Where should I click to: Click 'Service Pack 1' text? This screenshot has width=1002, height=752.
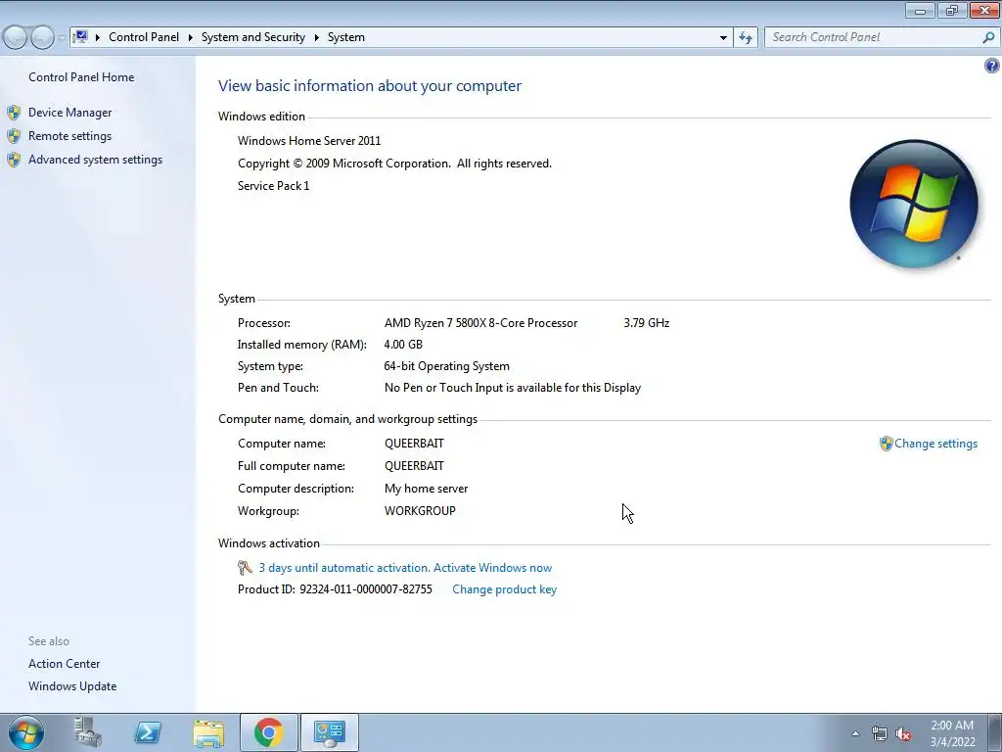(x=274, y=186)
